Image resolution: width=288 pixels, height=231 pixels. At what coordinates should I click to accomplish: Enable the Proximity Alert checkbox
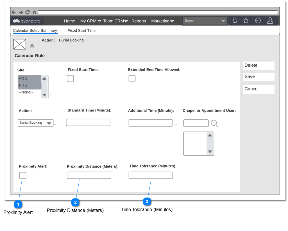[23, 175]
